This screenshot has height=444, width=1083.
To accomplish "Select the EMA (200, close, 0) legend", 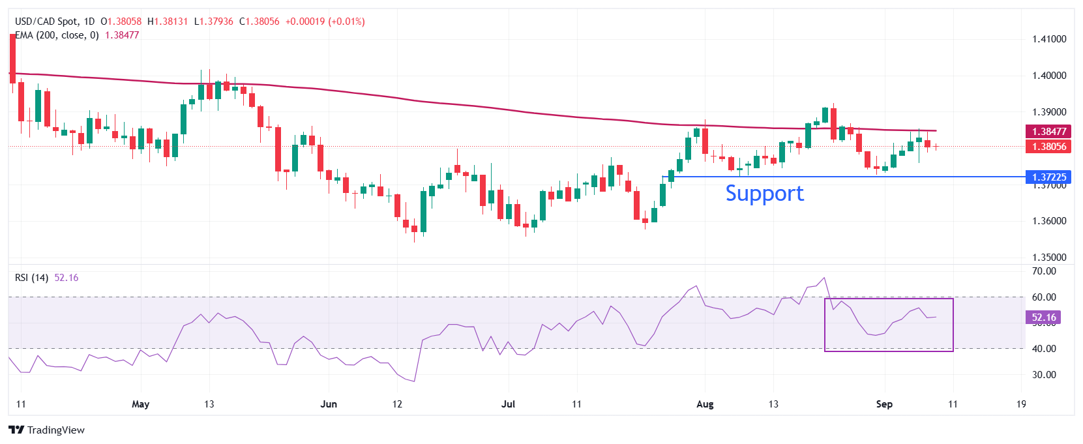I will [x=57, y=35].
